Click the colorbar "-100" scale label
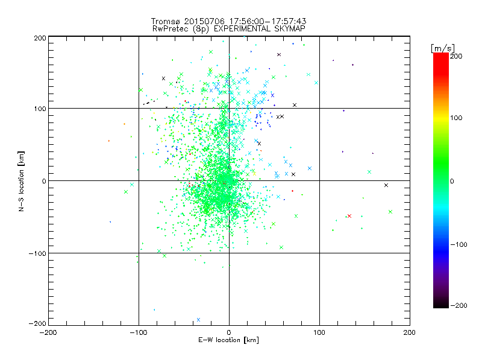The image size is (482, 362). click(459, 245)
